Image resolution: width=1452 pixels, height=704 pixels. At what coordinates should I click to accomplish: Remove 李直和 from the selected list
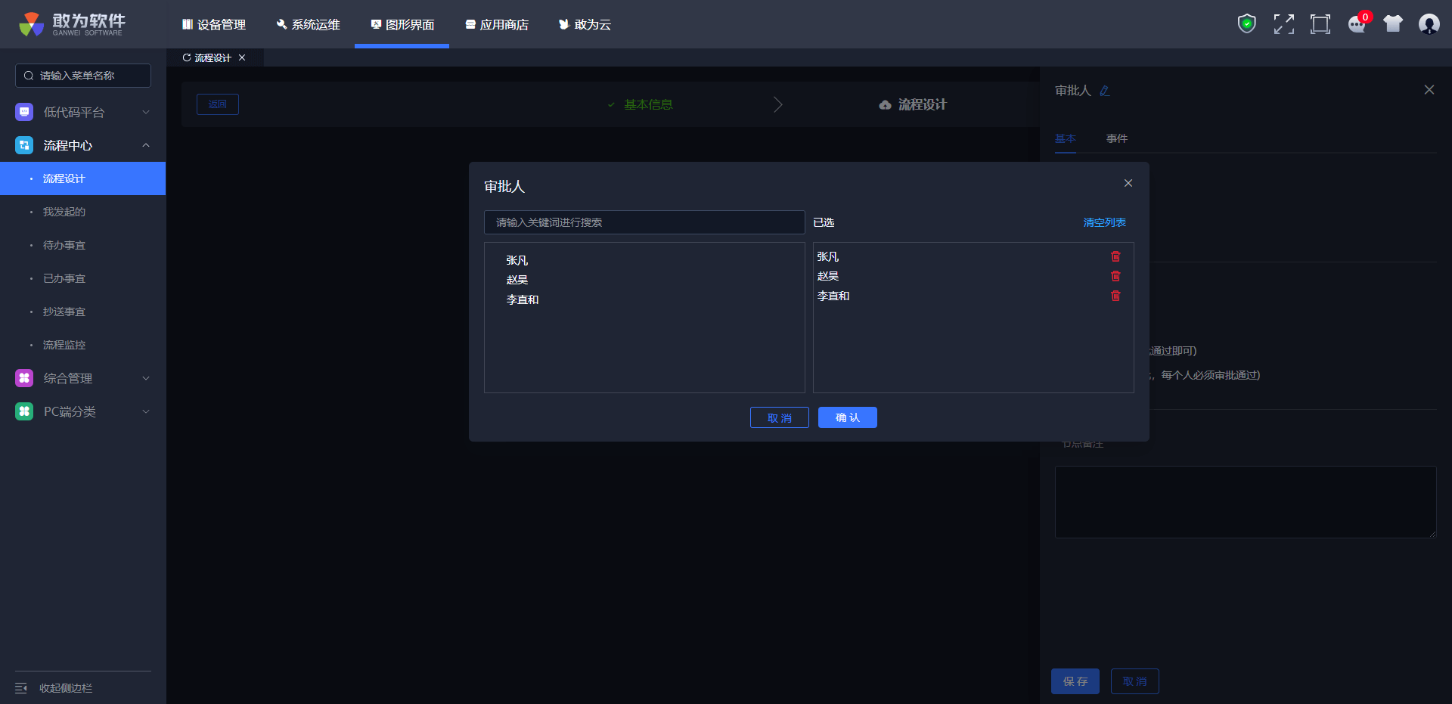(x=1115, y=296)
